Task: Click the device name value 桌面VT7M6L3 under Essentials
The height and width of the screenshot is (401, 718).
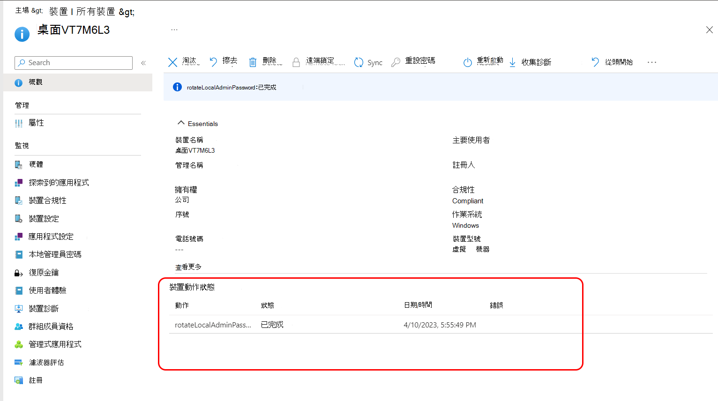Action: tap(195, 150)
